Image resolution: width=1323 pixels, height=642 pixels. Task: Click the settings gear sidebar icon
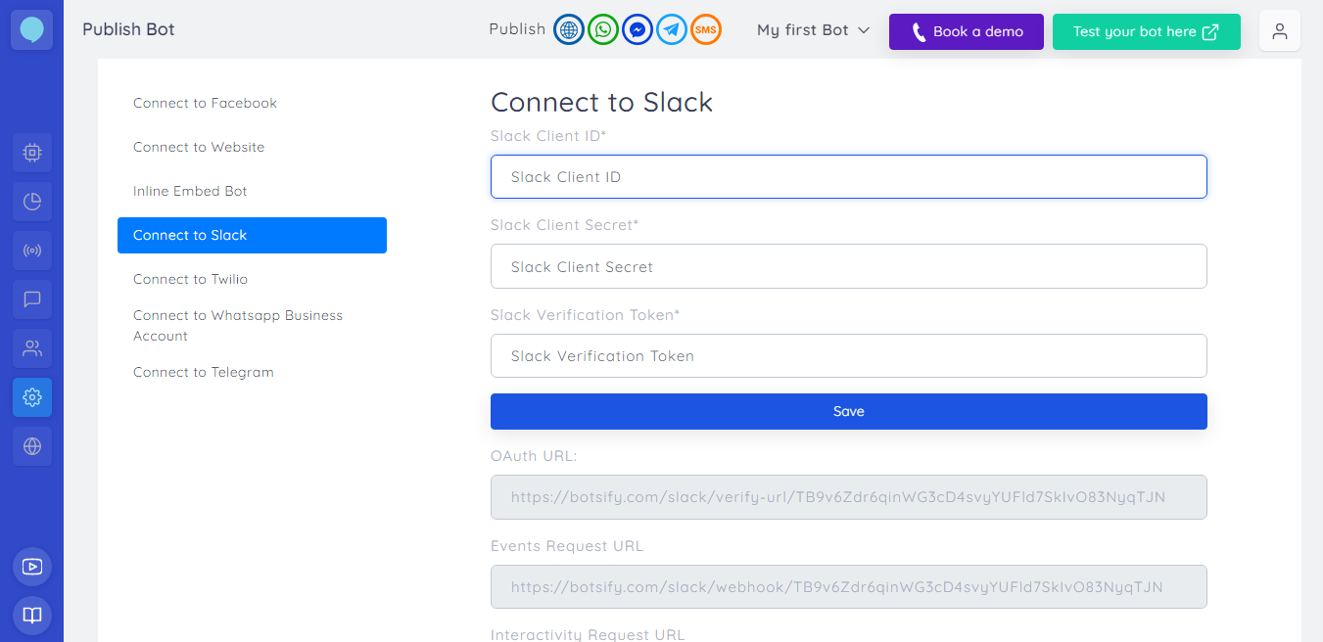click(x=32, y=397)
